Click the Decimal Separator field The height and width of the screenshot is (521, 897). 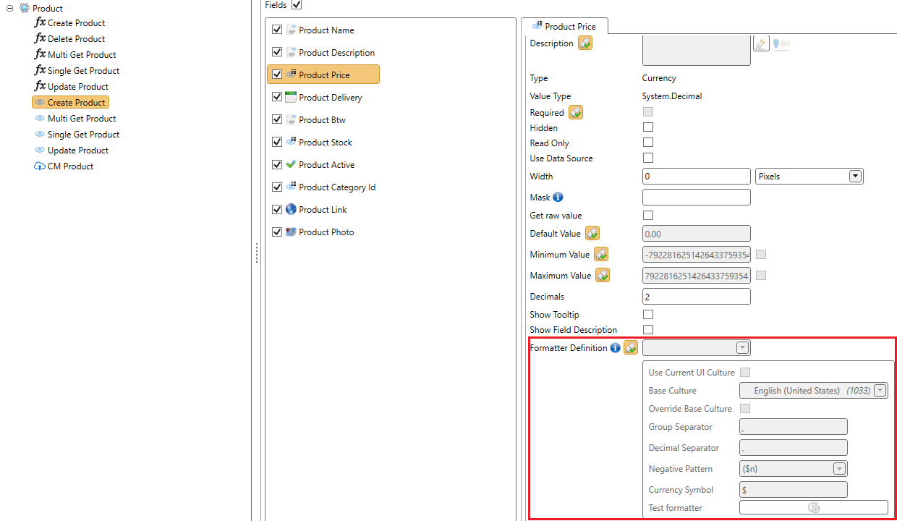(x=794, y=447)
